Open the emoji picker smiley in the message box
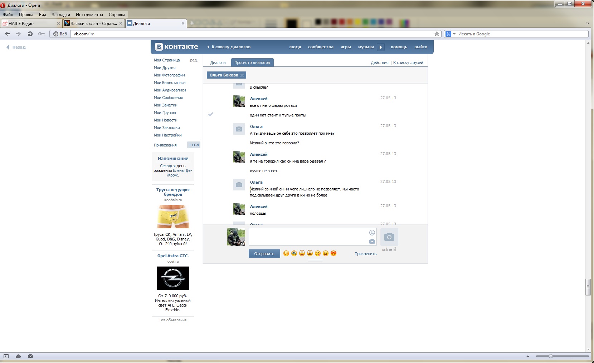594x363 pixels. point(372,233)
